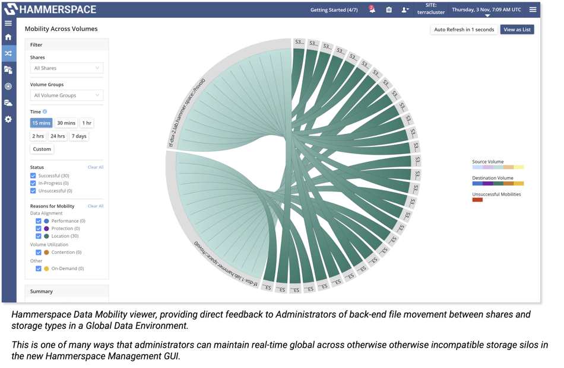Select the 2 hrs time range
Screen dimensions: 564x368
point(38,136)
